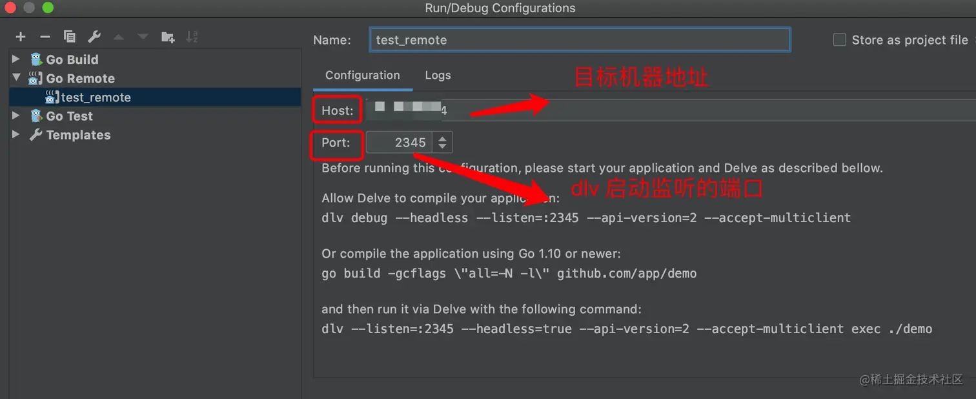Click the dlv debug --headless command text
This screenshot has height=399, width=976.
tap(586, 218)
